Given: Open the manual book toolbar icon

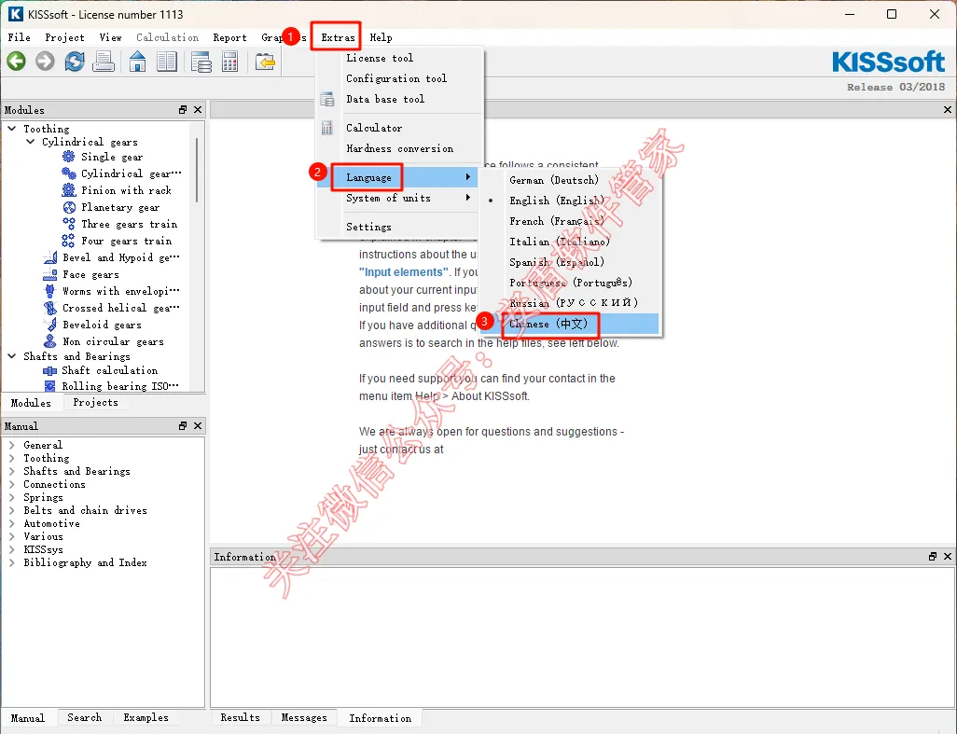Looking at the screenshot, I should tap(167, 61).
